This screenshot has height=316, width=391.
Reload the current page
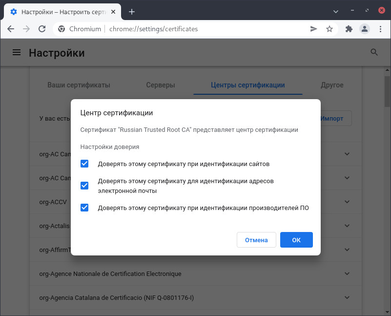43,29
